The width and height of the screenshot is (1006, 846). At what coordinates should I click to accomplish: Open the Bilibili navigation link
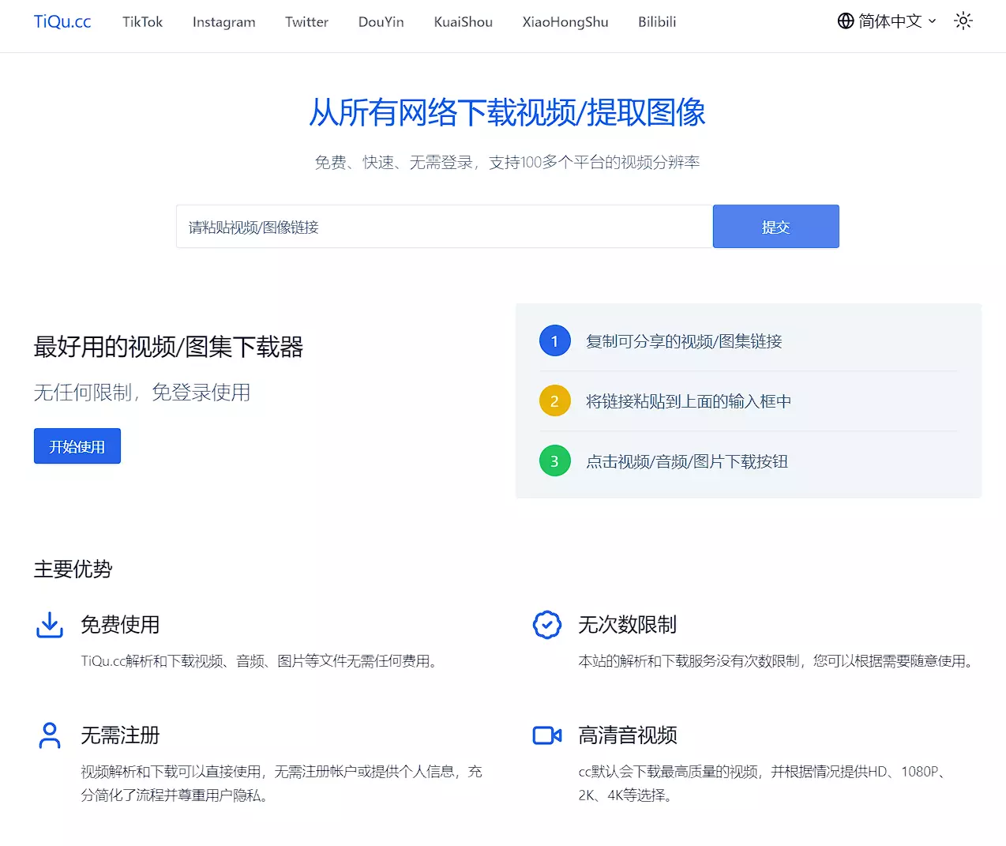coord(657,22)
